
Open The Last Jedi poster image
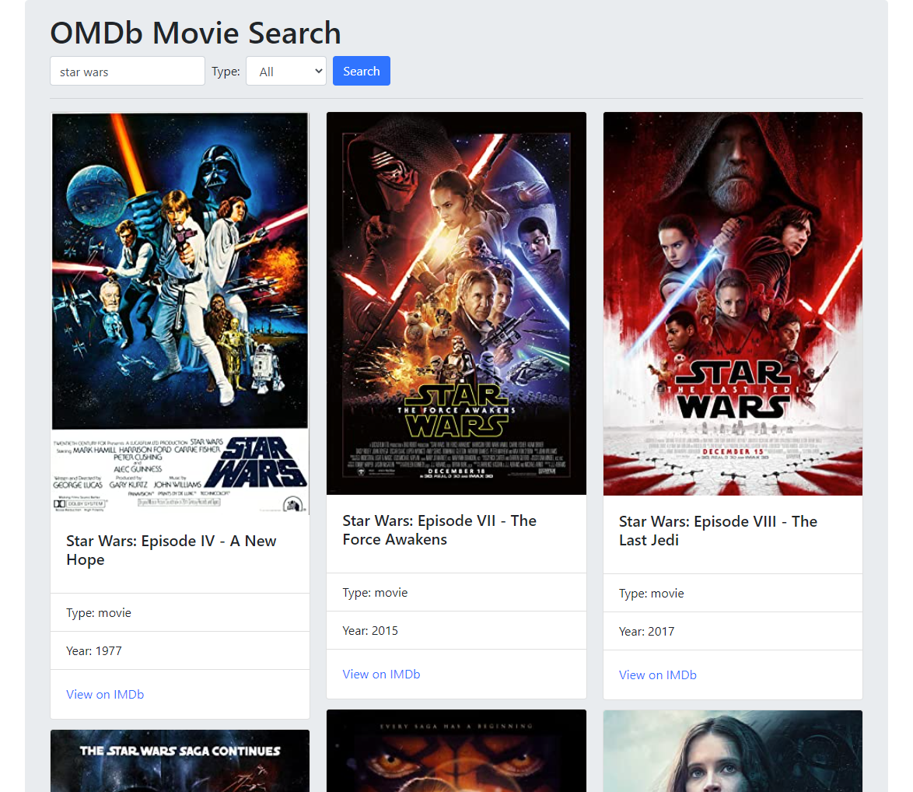pos(733,304)
